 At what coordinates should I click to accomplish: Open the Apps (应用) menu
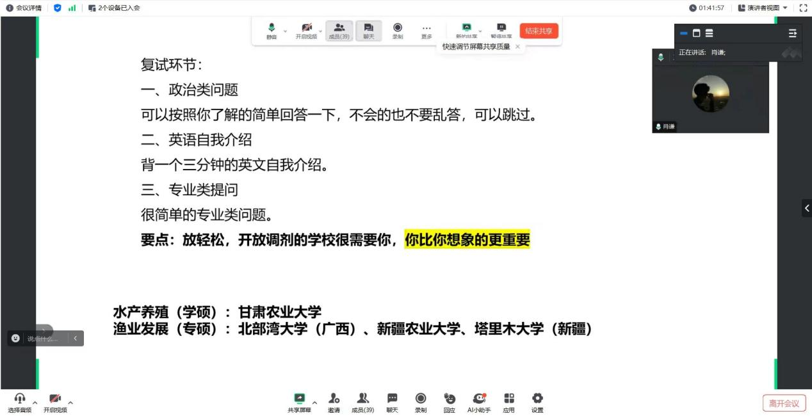click(x=508, y=401)
